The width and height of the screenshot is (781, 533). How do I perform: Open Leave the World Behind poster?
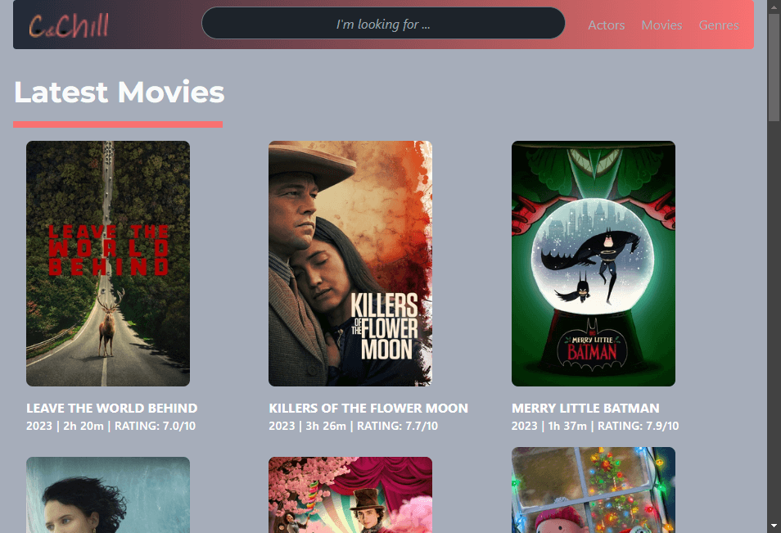point(108,264)
